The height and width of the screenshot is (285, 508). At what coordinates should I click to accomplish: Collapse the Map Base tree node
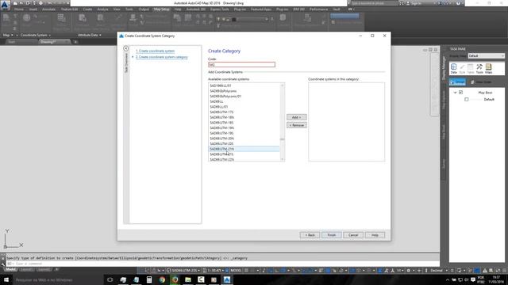coord(455,93)
